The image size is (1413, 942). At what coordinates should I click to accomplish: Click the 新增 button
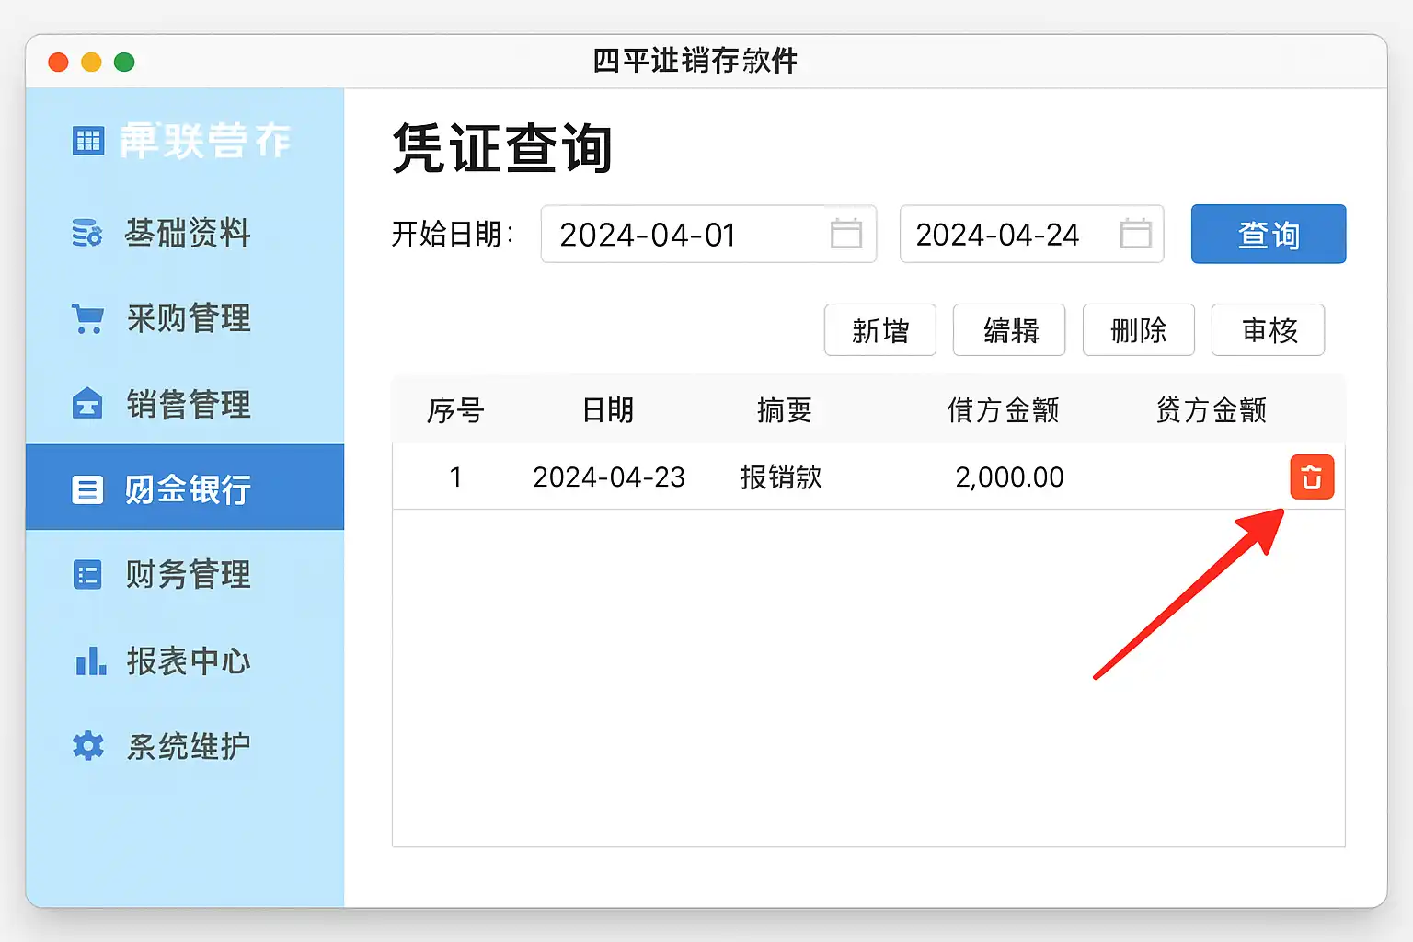(879, 330)
